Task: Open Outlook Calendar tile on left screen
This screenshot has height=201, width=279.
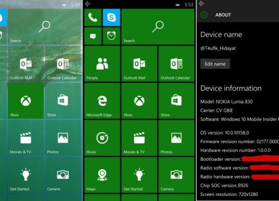Action: pyautogui.click(x=63, y=64)
